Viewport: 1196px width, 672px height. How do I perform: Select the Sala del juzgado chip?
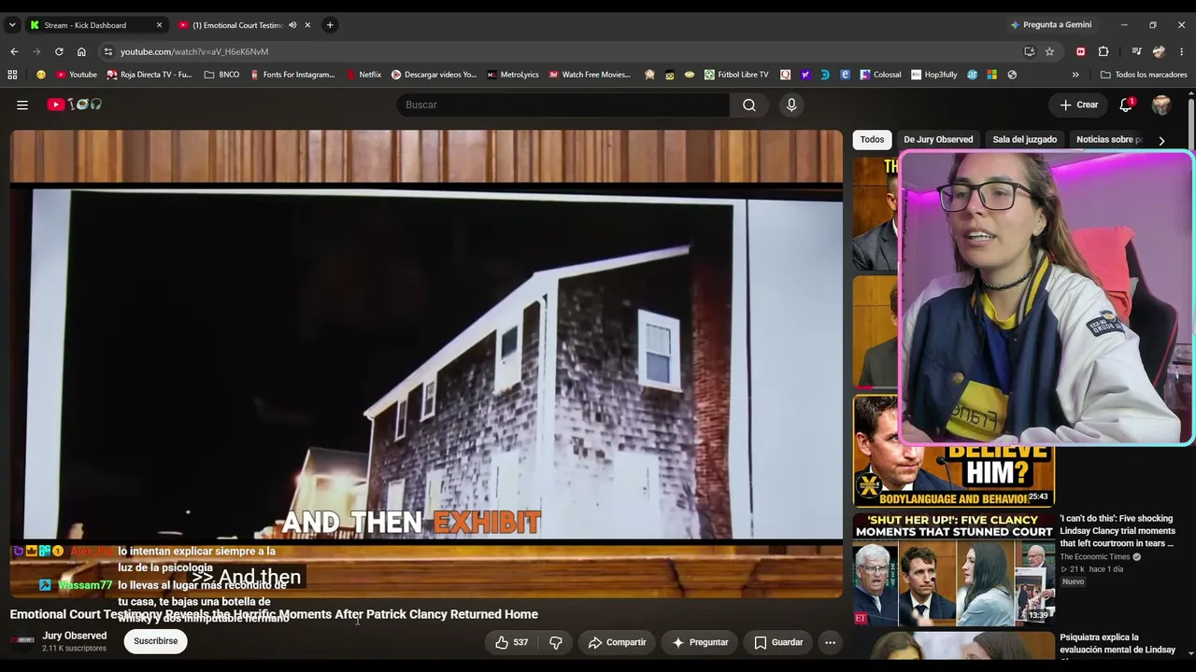(1024, 140)
